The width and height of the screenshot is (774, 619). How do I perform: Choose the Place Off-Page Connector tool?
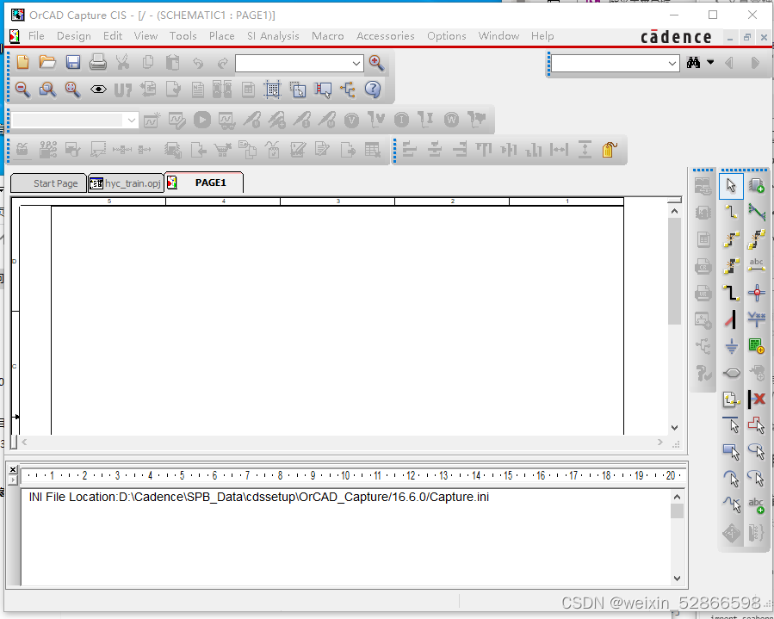tap(731, 399)
